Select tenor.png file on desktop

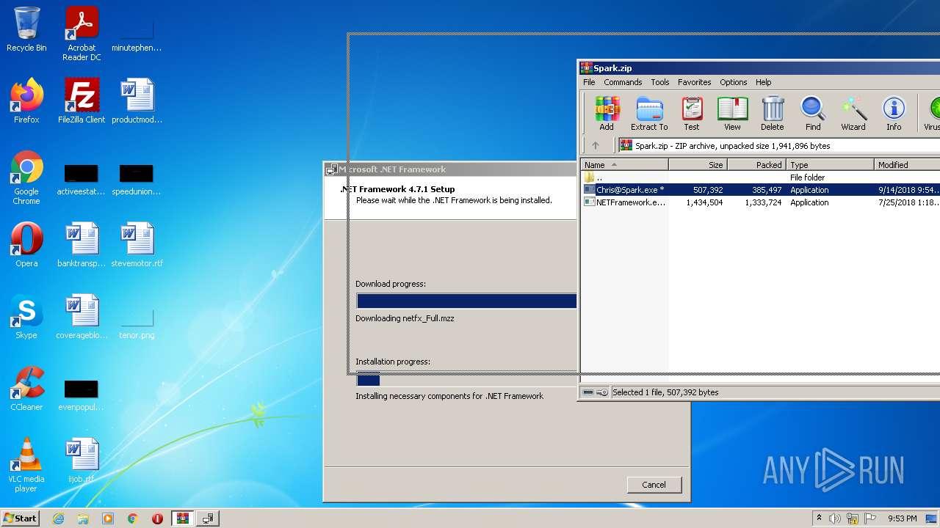pos(137,322)
